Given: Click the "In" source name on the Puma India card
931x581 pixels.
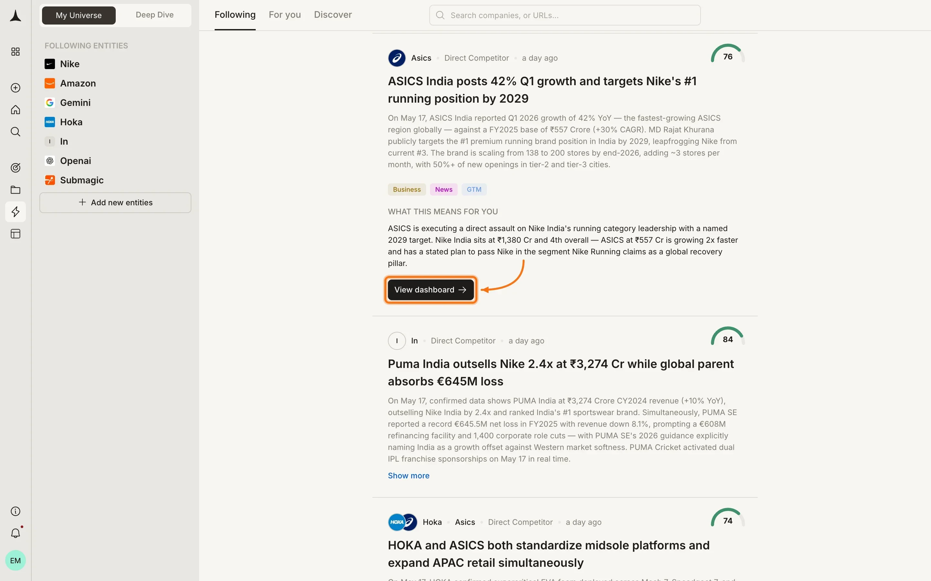Looking at the screenshot, I should point(414,341).
